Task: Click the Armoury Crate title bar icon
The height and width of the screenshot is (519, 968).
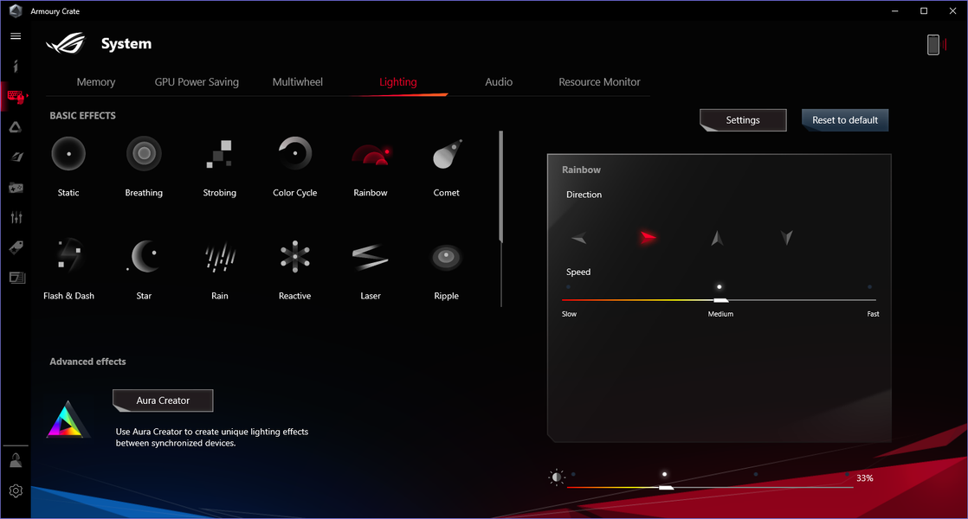Action: pos(16,11)
